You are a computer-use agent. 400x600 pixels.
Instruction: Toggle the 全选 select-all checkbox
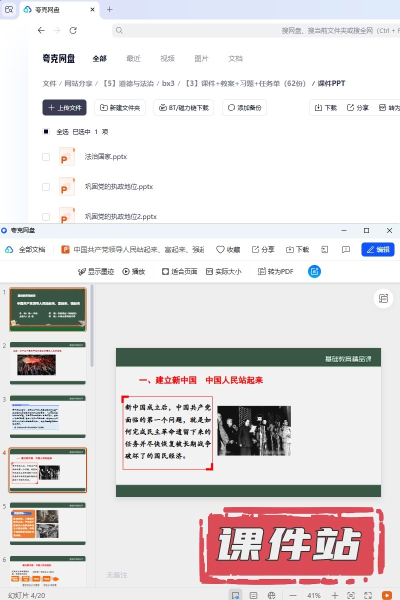pos(46,131)
